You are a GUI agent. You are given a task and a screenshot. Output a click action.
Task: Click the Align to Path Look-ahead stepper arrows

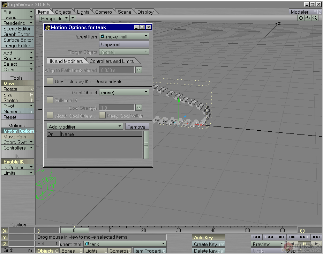click(138, 70)
